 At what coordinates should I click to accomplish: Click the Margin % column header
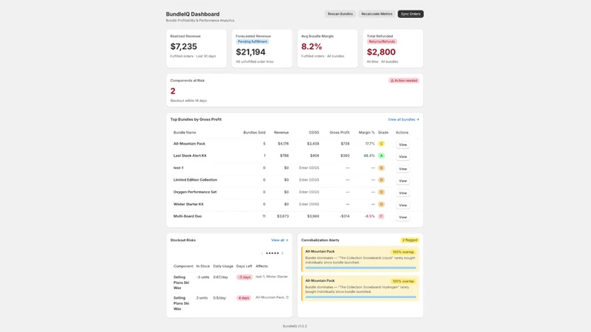pos(366,133)
